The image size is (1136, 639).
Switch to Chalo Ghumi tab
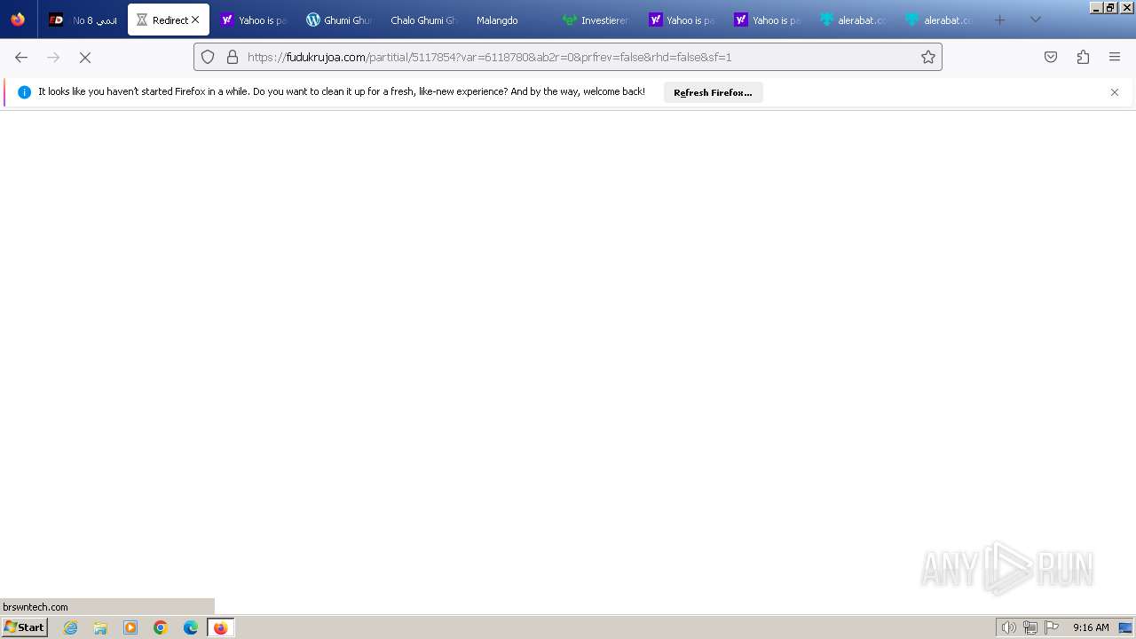[x=423, y=20]
